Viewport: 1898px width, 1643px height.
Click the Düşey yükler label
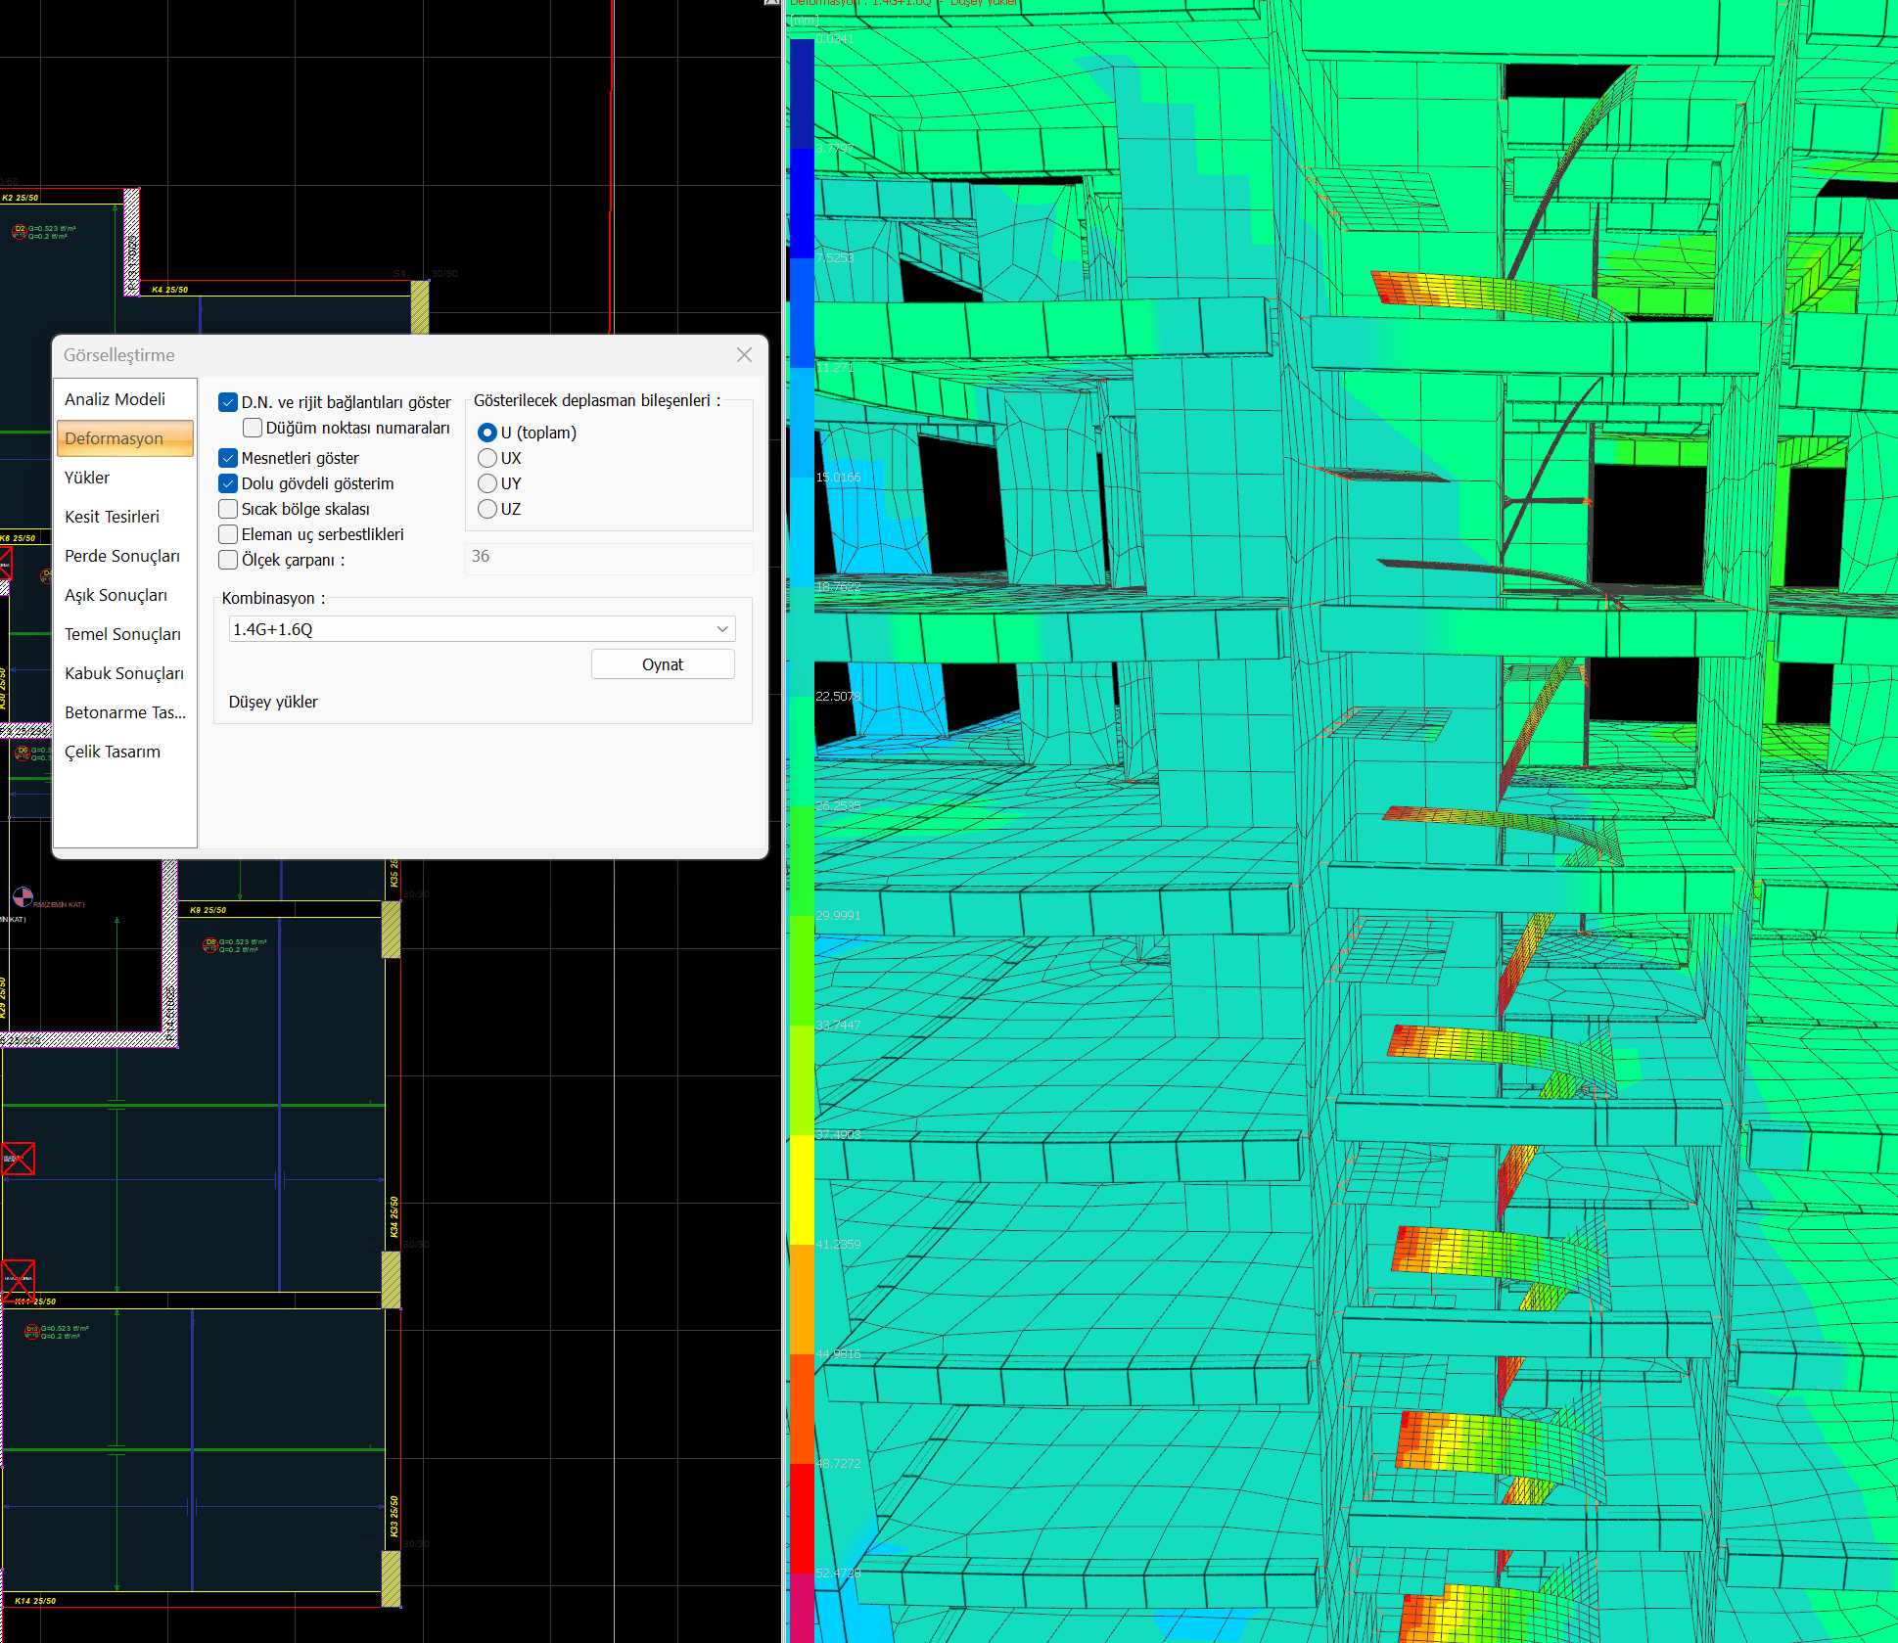[x=273, y=702]
